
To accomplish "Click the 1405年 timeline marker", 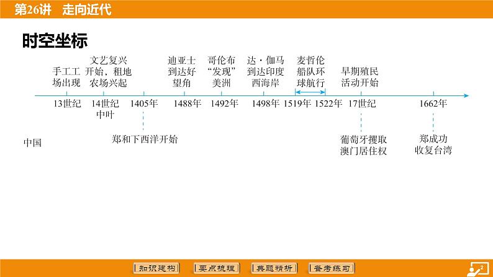I will click(143, 103).
